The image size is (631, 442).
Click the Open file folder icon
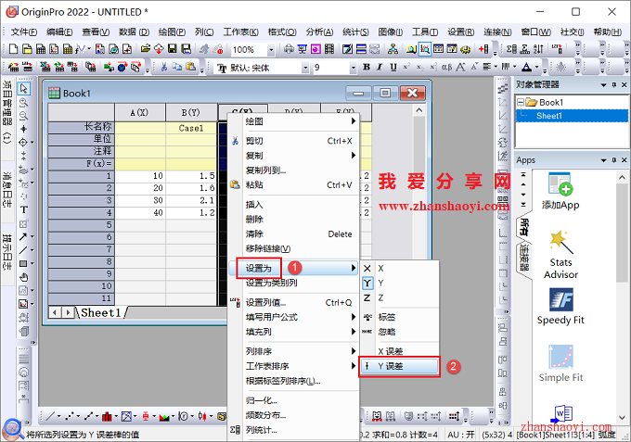pos(146,49)
